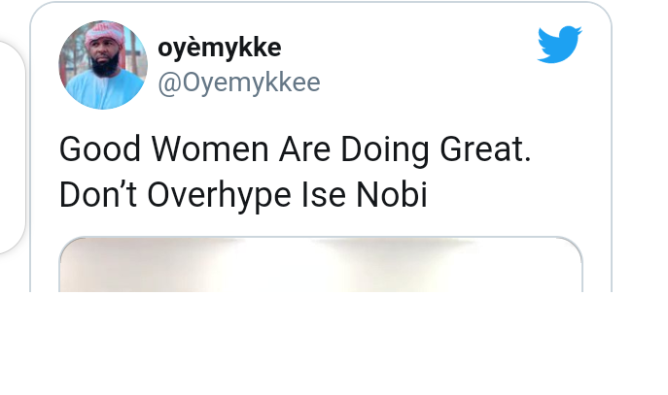
Task: Open the embedded tweet image preview
Action: pyautogui.click(x=321, y=264)
